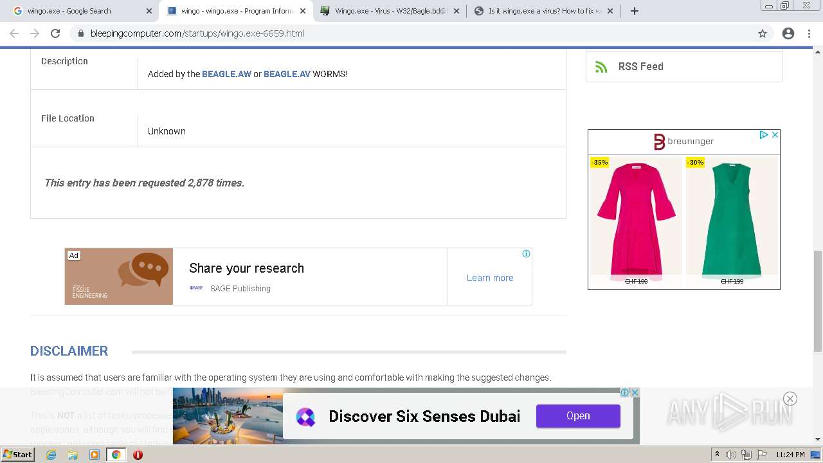This screenshot has height=463, width=823.
Task: Open the BEAGLE.AV worm link
Action: pyautogui.click(x=287, y=74)
